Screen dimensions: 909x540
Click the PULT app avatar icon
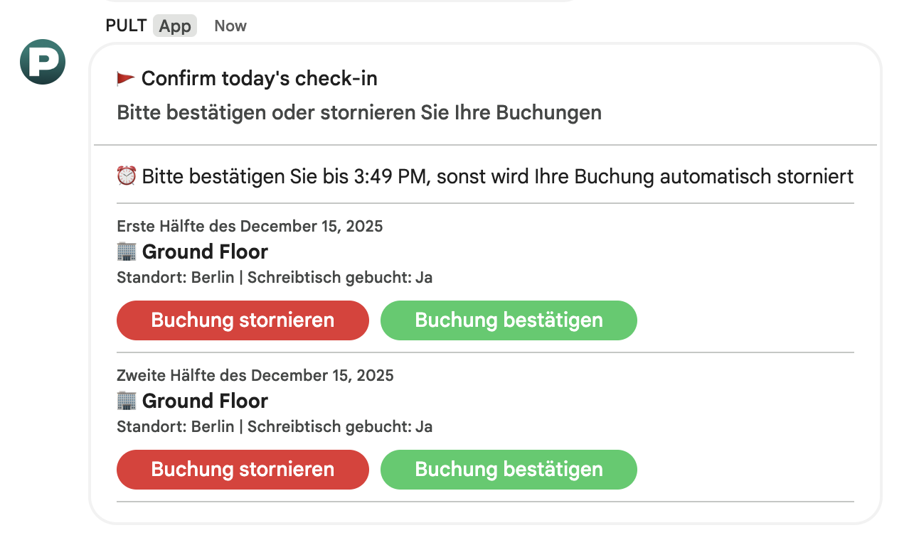pyautogui.click(x=43, y=62)
